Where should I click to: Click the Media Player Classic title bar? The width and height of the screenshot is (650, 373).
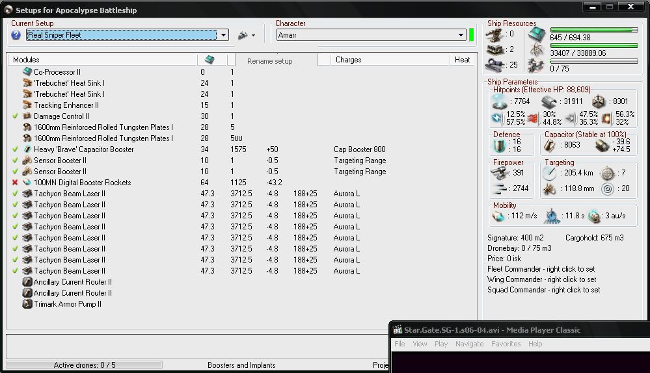pyautogui.click(x=521, y=330)
